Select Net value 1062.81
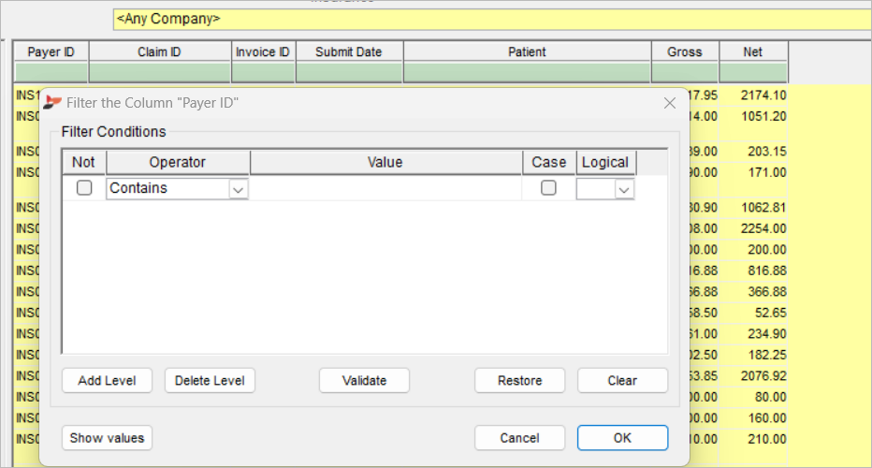This screenshot has height=468, width=872. pos(763,208)
